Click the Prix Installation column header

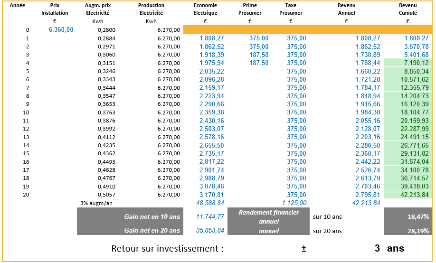point(55,9)
